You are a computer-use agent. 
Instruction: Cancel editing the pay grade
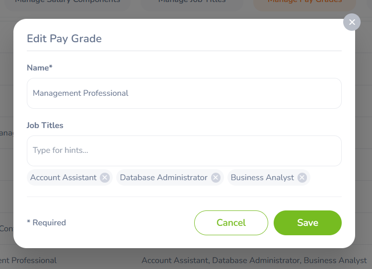(x=231, y=223)
